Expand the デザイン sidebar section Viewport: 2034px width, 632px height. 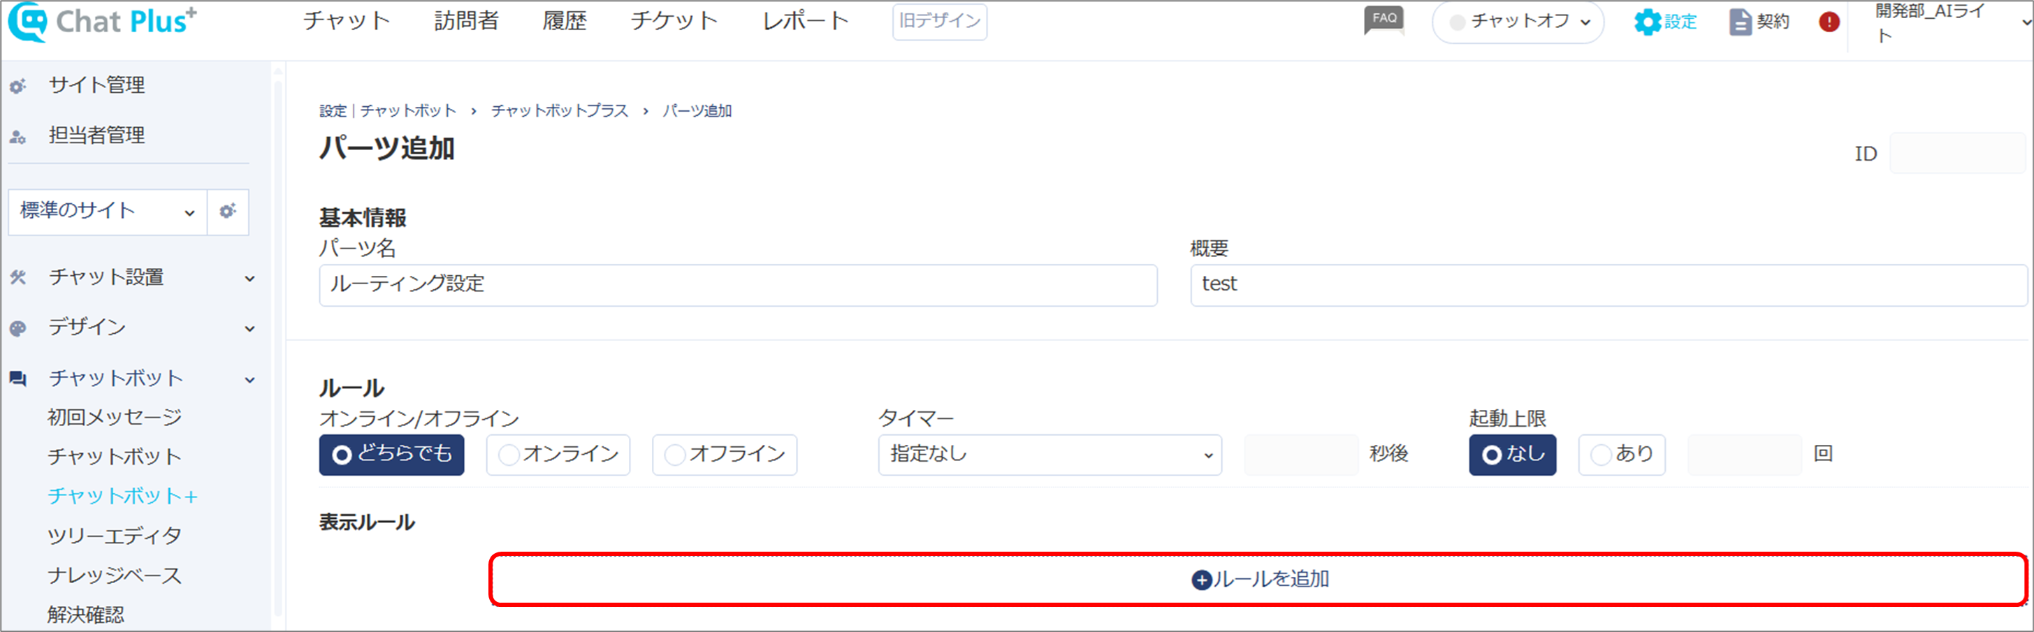249,329
